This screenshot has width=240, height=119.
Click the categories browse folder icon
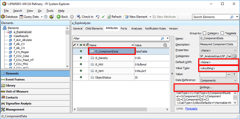tap(234, 56)
